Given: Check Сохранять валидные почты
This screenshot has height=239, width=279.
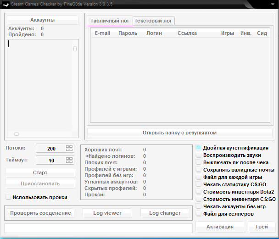Looking at the screenshot, I should (198, 170).
